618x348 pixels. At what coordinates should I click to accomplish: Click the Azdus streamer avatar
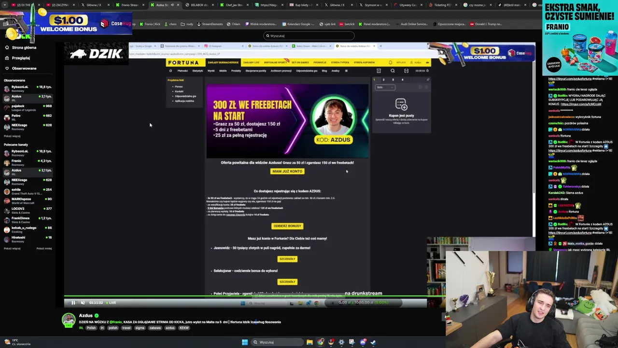[x=69, y=320]
